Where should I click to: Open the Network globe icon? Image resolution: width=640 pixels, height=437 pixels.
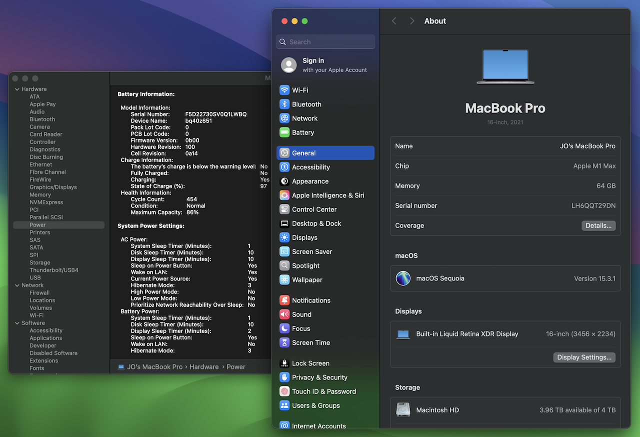point(284,118)
